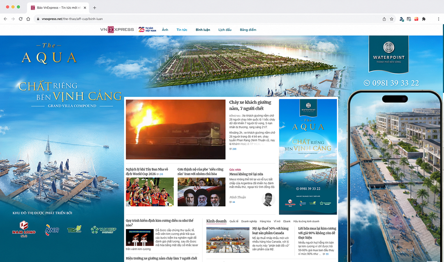Read 'Nghịch lý khi Tây Ban Nha vô địch World Cup 2026'
444x262 pixels.
click(147, 172)
